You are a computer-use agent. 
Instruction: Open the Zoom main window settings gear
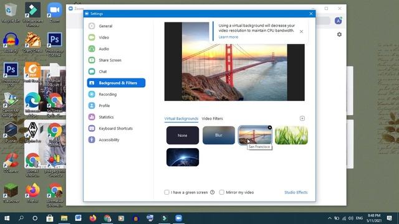[x=339, y=34]
